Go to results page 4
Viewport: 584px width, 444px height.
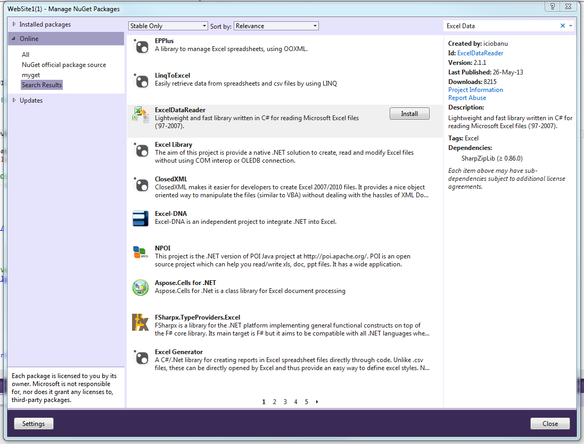click(295, 401)
